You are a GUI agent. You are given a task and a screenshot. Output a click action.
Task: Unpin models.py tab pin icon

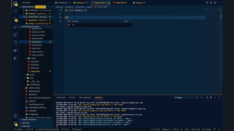tap(69, 3)
